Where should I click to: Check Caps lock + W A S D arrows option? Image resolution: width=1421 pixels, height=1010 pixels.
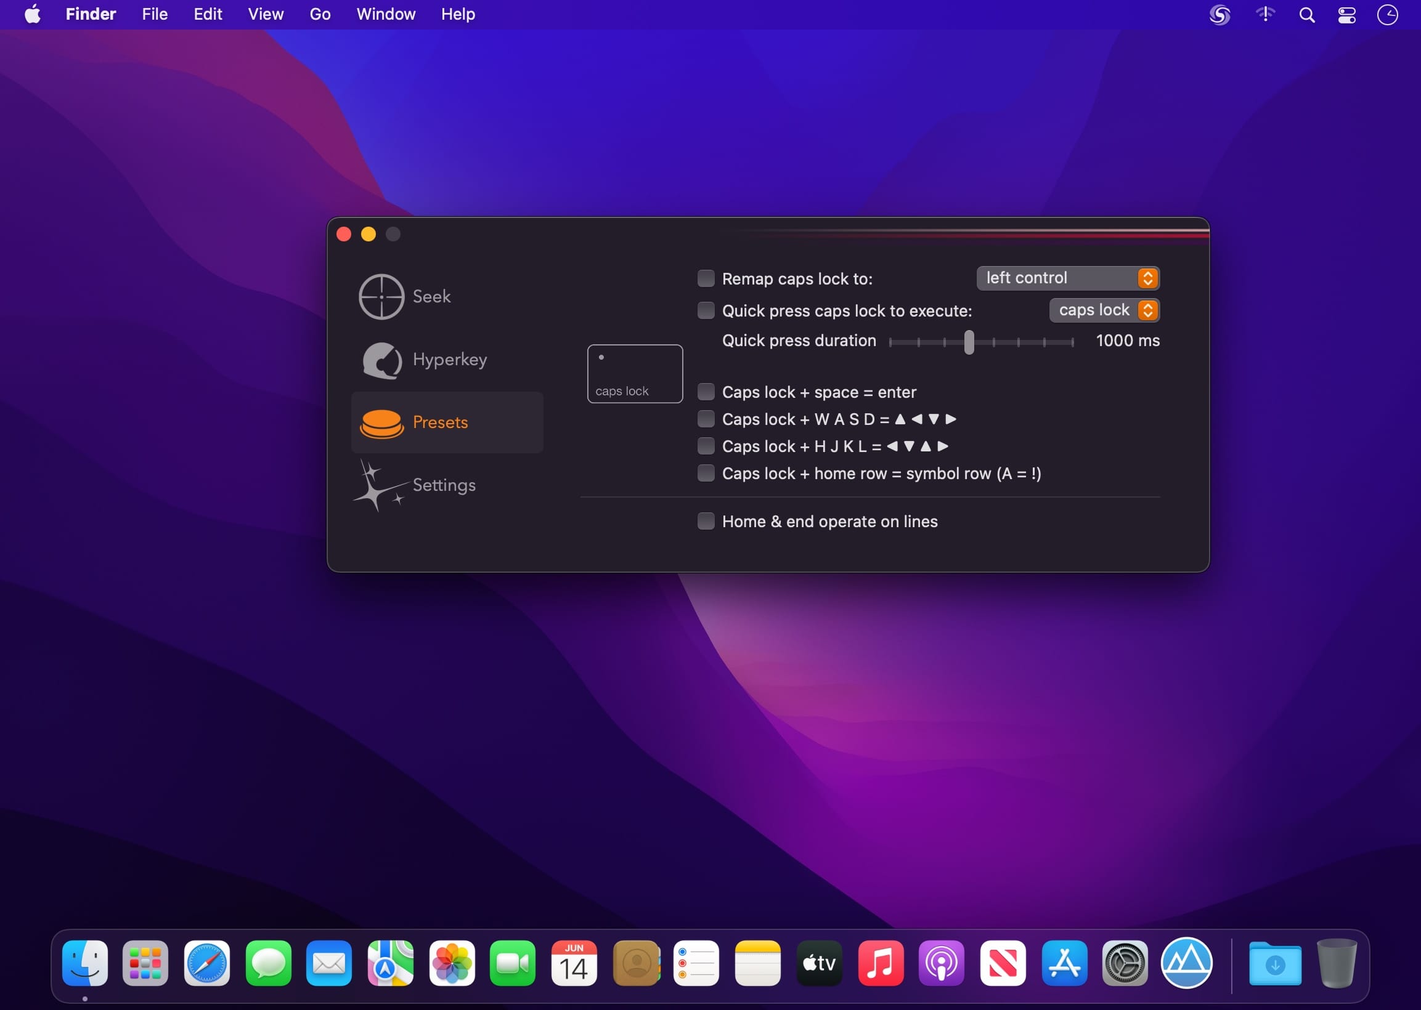[x=706, y=419]
